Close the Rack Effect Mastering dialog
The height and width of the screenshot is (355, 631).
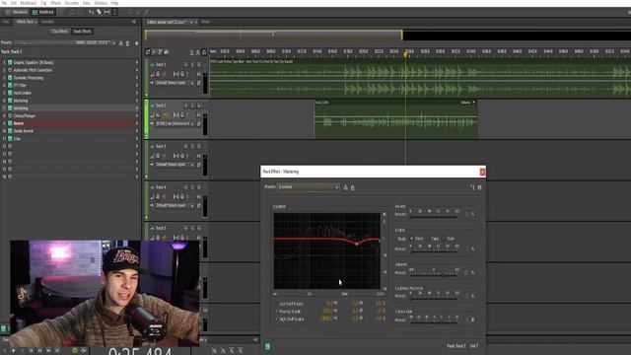(x=482, y=172)
